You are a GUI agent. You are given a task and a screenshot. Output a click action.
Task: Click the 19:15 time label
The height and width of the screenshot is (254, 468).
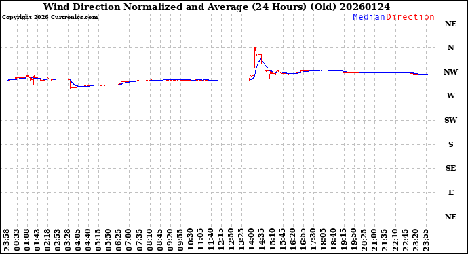(343, 240)
